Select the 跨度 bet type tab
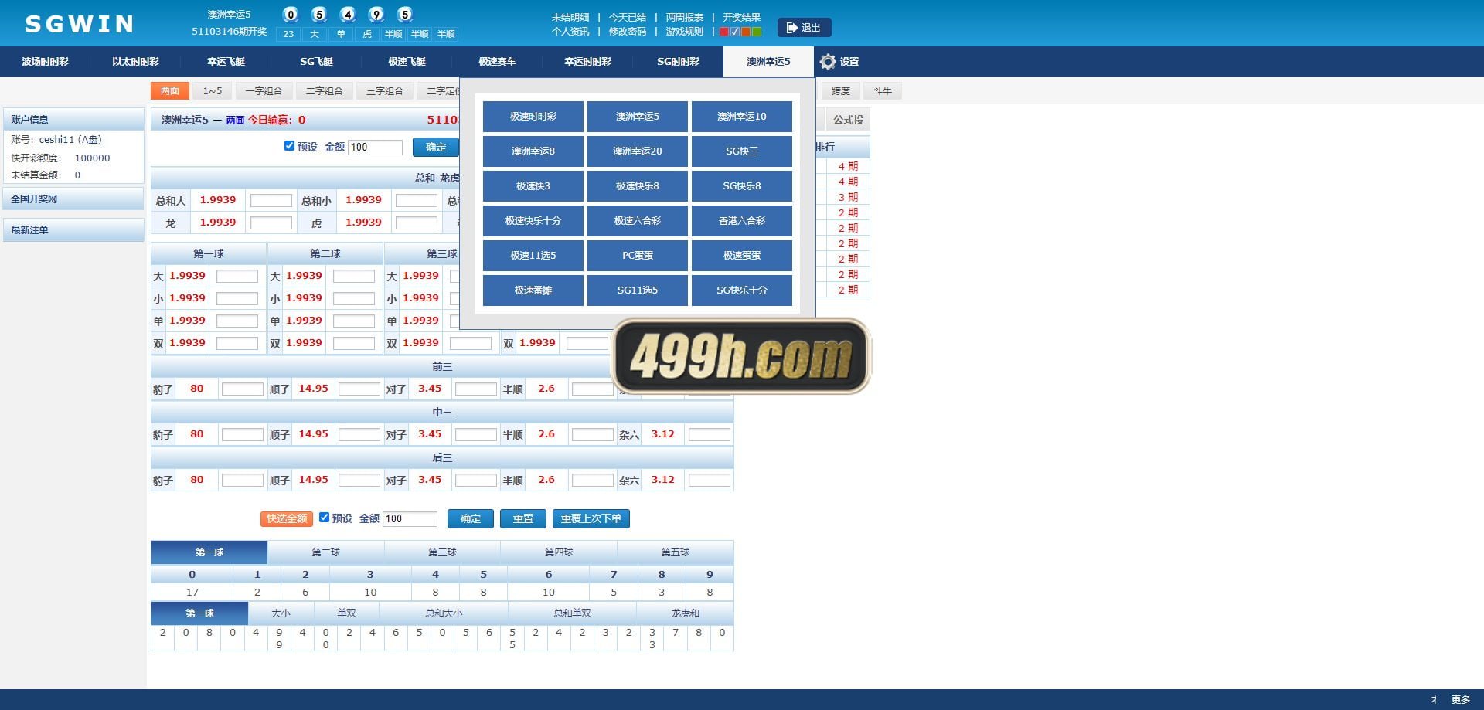Image resolution: width=1484 pixels, height=710 pixels. click(x=840, y=91)
